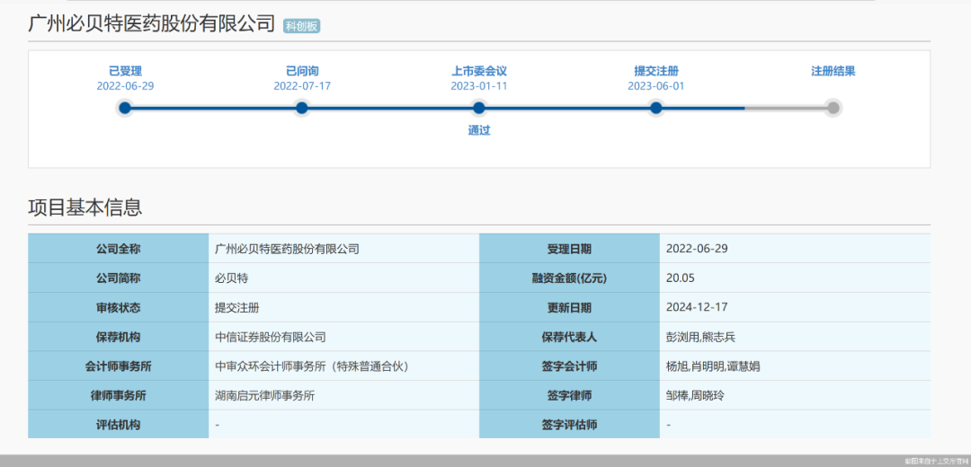The width and height of the screenshot is (971, 467).
Task: Open the 已受理 stage label
Action: (125, 71)
